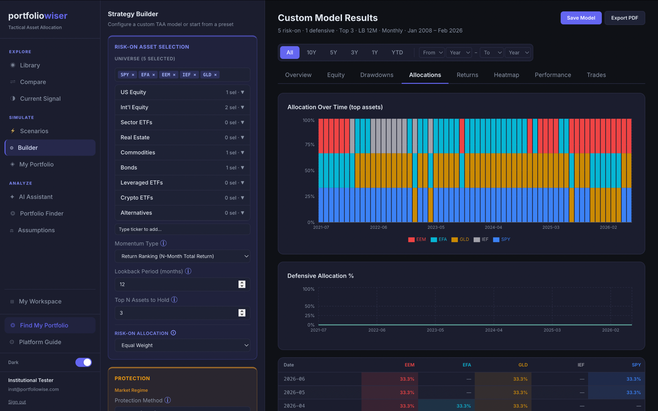
Task: Click the Scenarios lightning icon
Action: 13,131
